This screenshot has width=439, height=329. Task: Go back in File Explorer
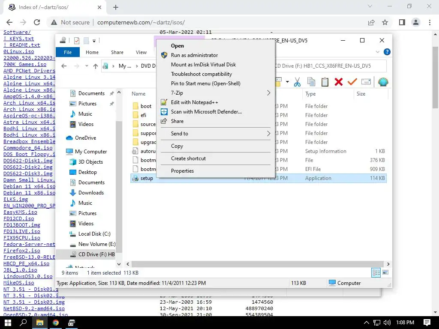tap(64, 66)
